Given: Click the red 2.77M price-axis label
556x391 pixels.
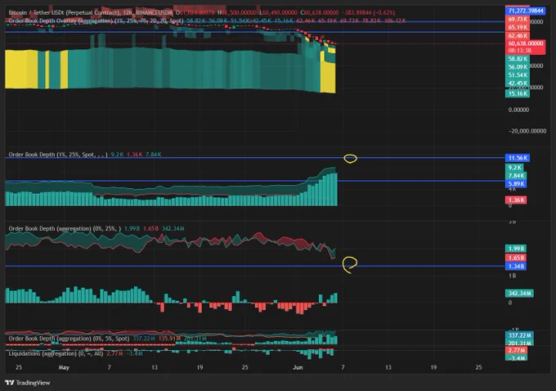Looking at the screenshot, I should (x=516, y=351).
